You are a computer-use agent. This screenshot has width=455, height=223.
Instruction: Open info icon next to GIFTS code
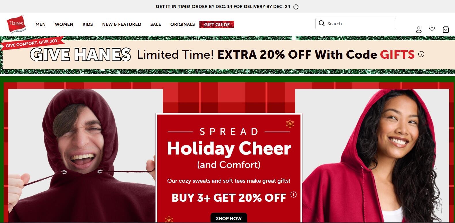[x=421, y=54]
